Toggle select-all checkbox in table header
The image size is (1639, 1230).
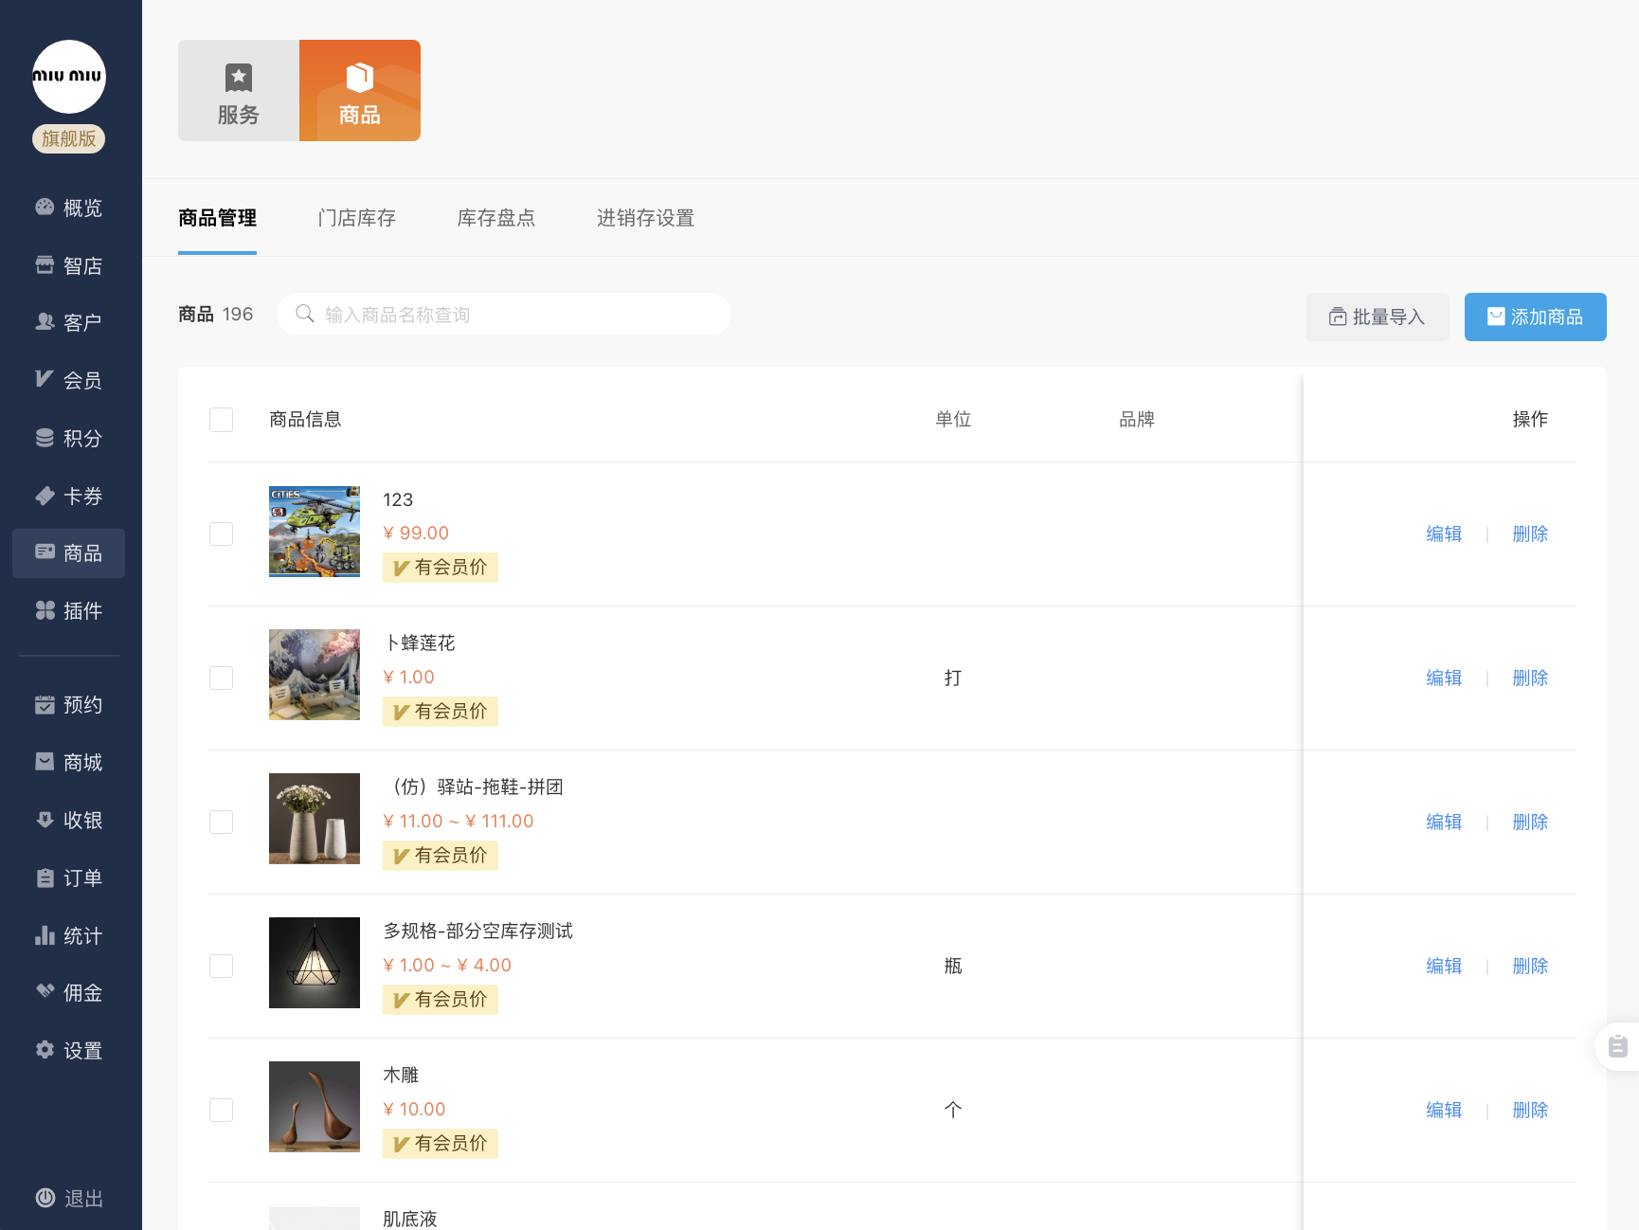pos(222,420)
